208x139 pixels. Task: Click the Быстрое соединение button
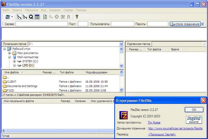pyautogui.click(x=185, y=24)
